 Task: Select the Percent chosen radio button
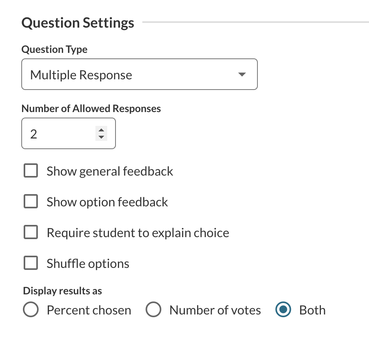pyautogui.click(x=31, y=310)
